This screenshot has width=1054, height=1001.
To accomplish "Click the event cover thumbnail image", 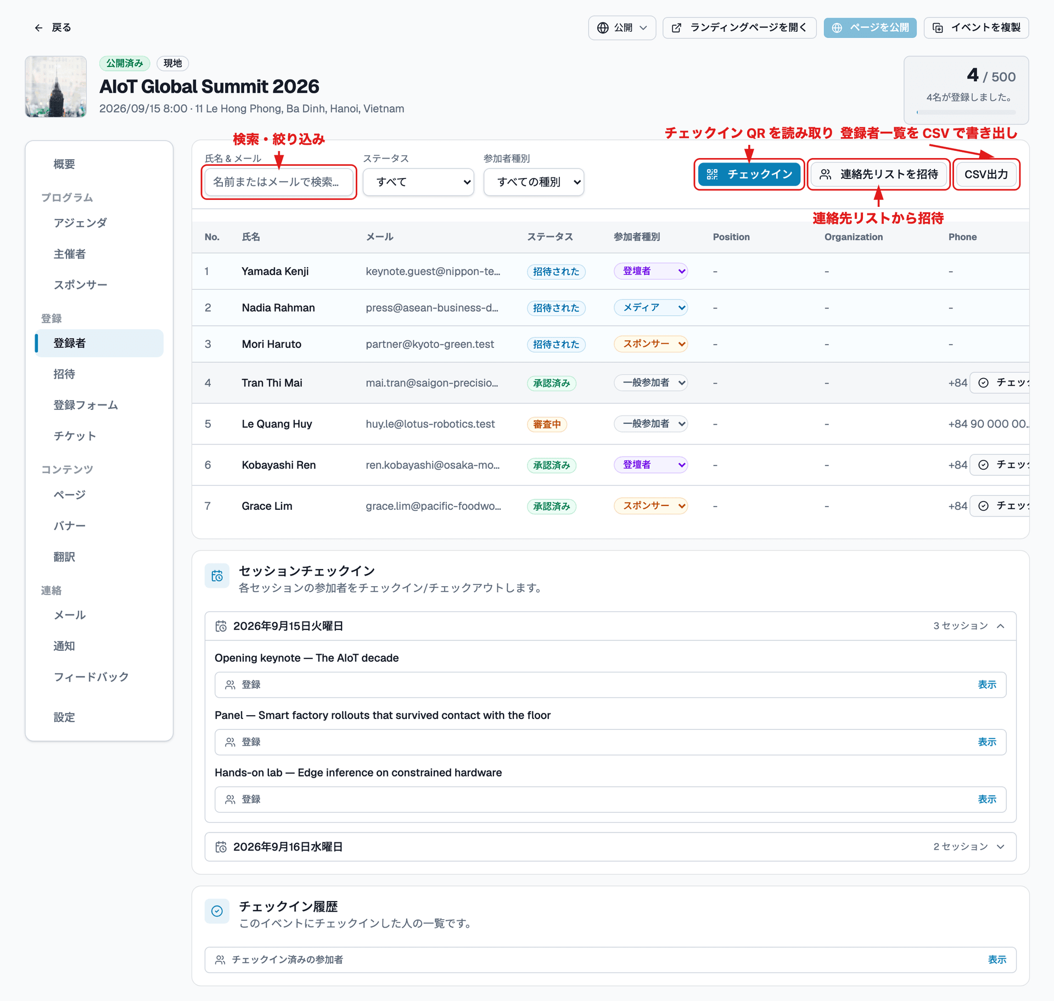I will tap(55, 87).
